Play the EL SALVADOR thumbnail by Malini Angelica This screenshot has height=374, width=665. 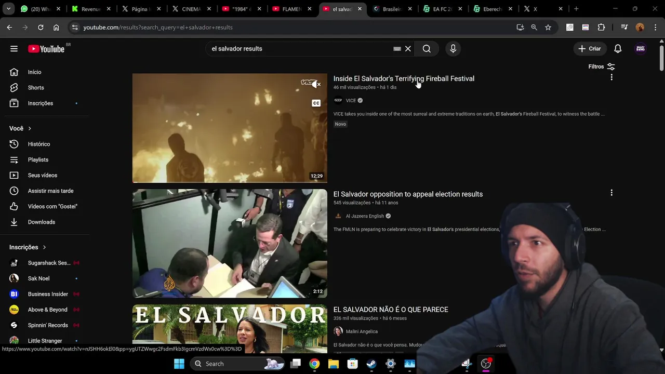230,329
